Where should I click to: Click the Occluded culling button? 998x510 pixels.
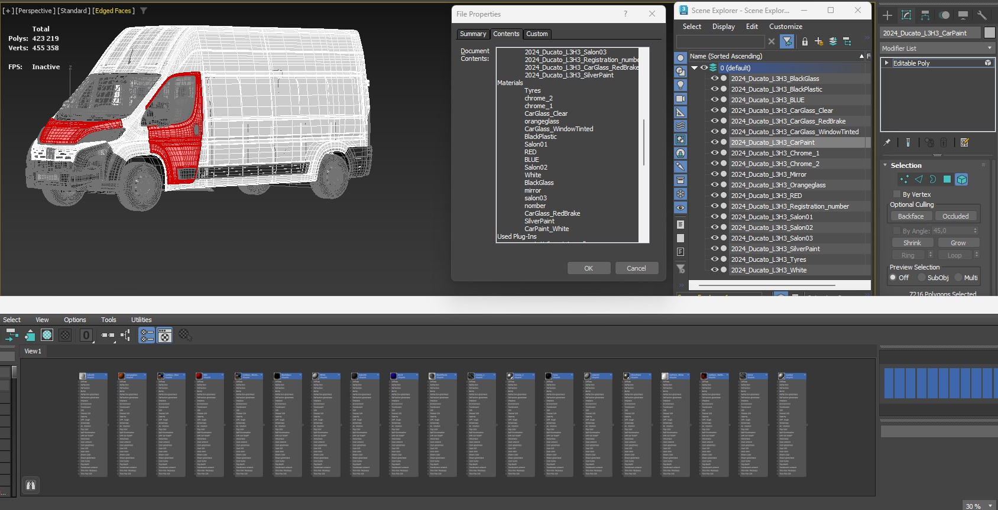[955, 216]
